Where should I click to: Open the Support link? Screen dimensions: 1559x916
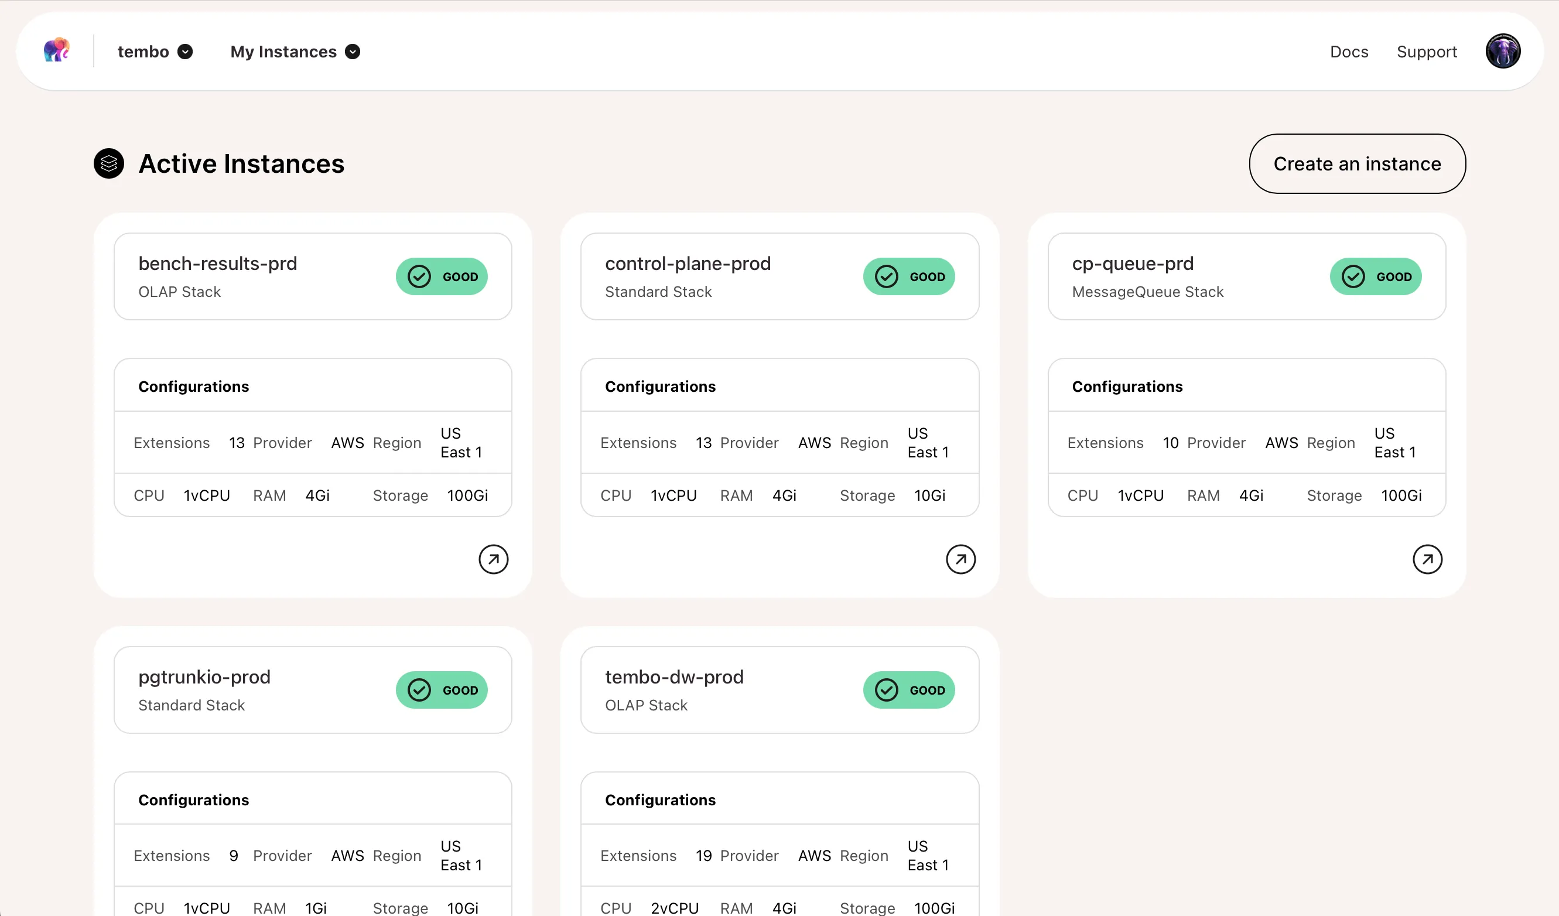click(x=1426, y=52)
